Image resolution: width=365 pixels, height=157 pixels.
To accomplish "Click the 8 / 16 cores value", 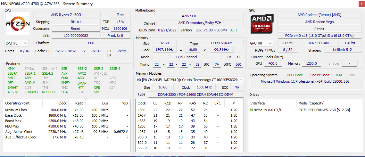I will tap(25, 51).
